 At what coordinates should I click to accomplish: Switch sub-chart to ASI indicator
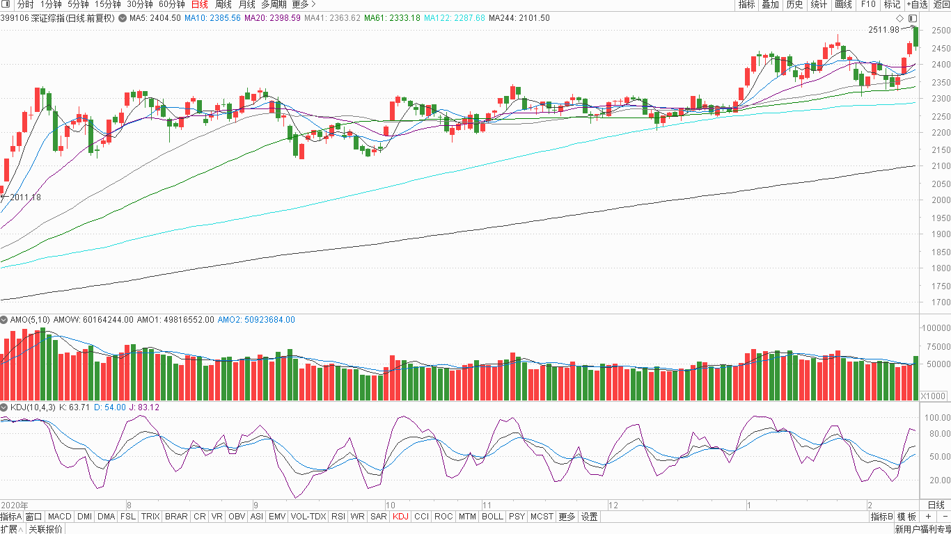click(257, 517)
